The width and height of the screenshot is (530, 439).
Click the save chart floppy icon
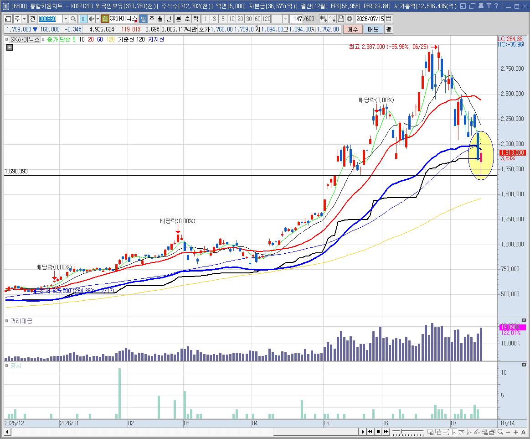point(341,19)
